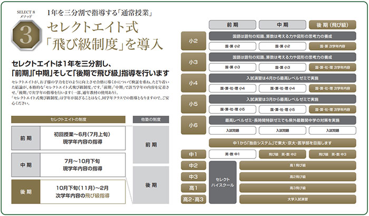Click 国・算・社・理 小5 box under 中期
369x216 pixels.
pos(283,109)
